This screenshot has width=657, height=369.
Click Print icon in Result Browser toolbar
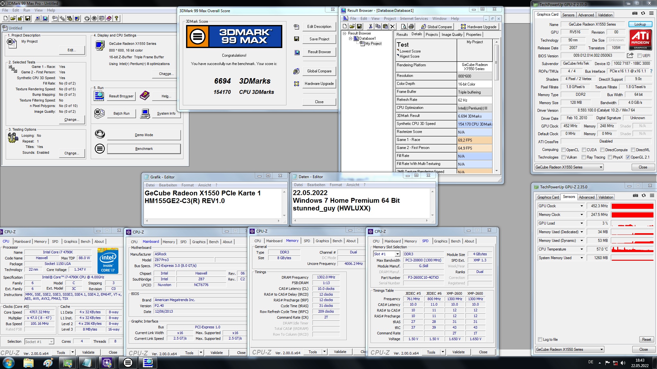[411, 26]
